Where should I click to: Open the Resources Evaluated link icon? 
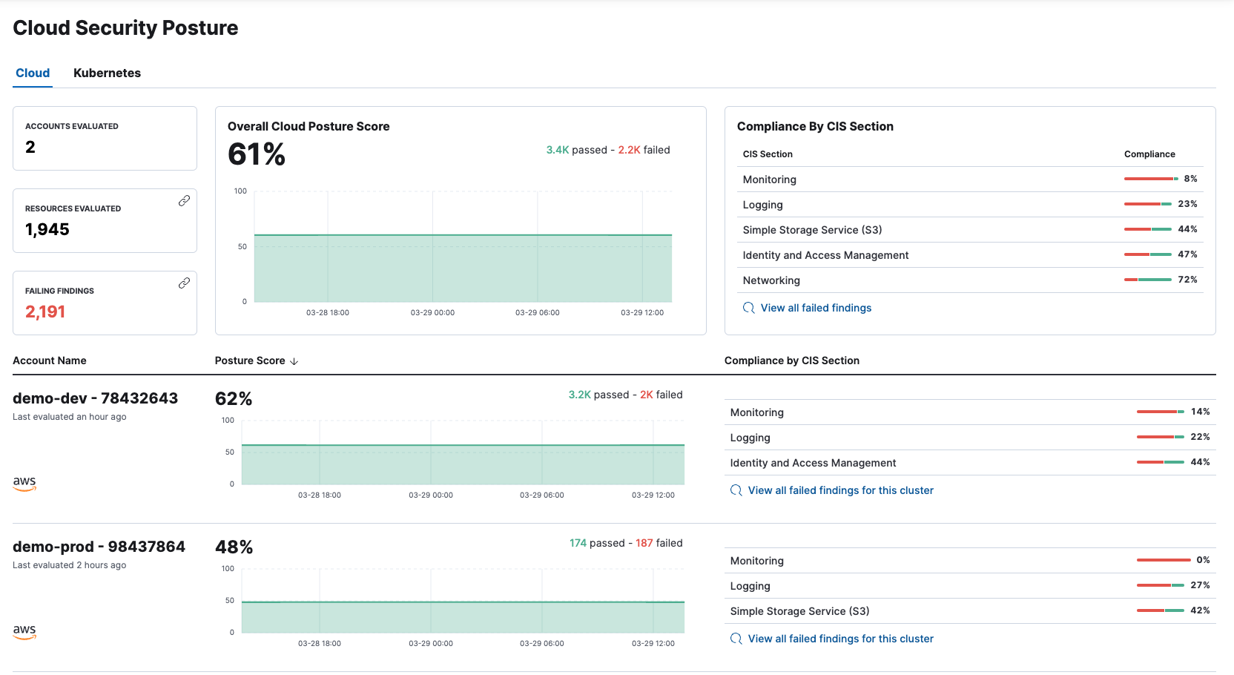pyautogui.click(x=184, y=200)
